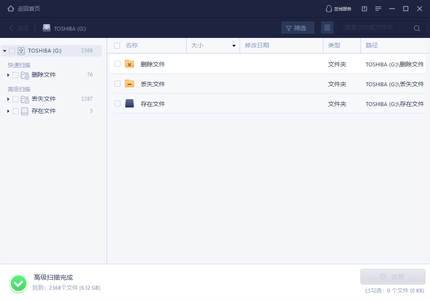Click the TOSHIBA drive icon in breadcrumb

(47, 28)
